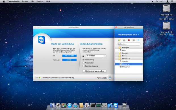Click the connection status lights indicator
The height and width of the screenshot is (110, 176).
point(38,78)
